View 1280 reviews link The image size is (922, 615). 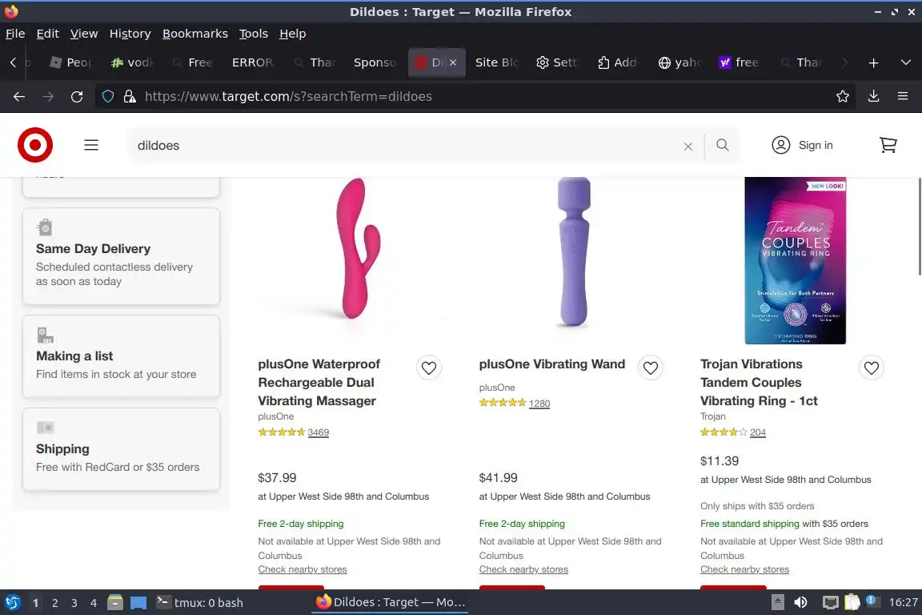tap(539, 403)
